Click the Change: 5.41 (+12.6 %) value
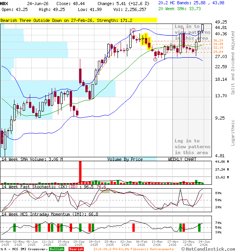This screenshot has width=235, height=251. click(x=123, y=4)
